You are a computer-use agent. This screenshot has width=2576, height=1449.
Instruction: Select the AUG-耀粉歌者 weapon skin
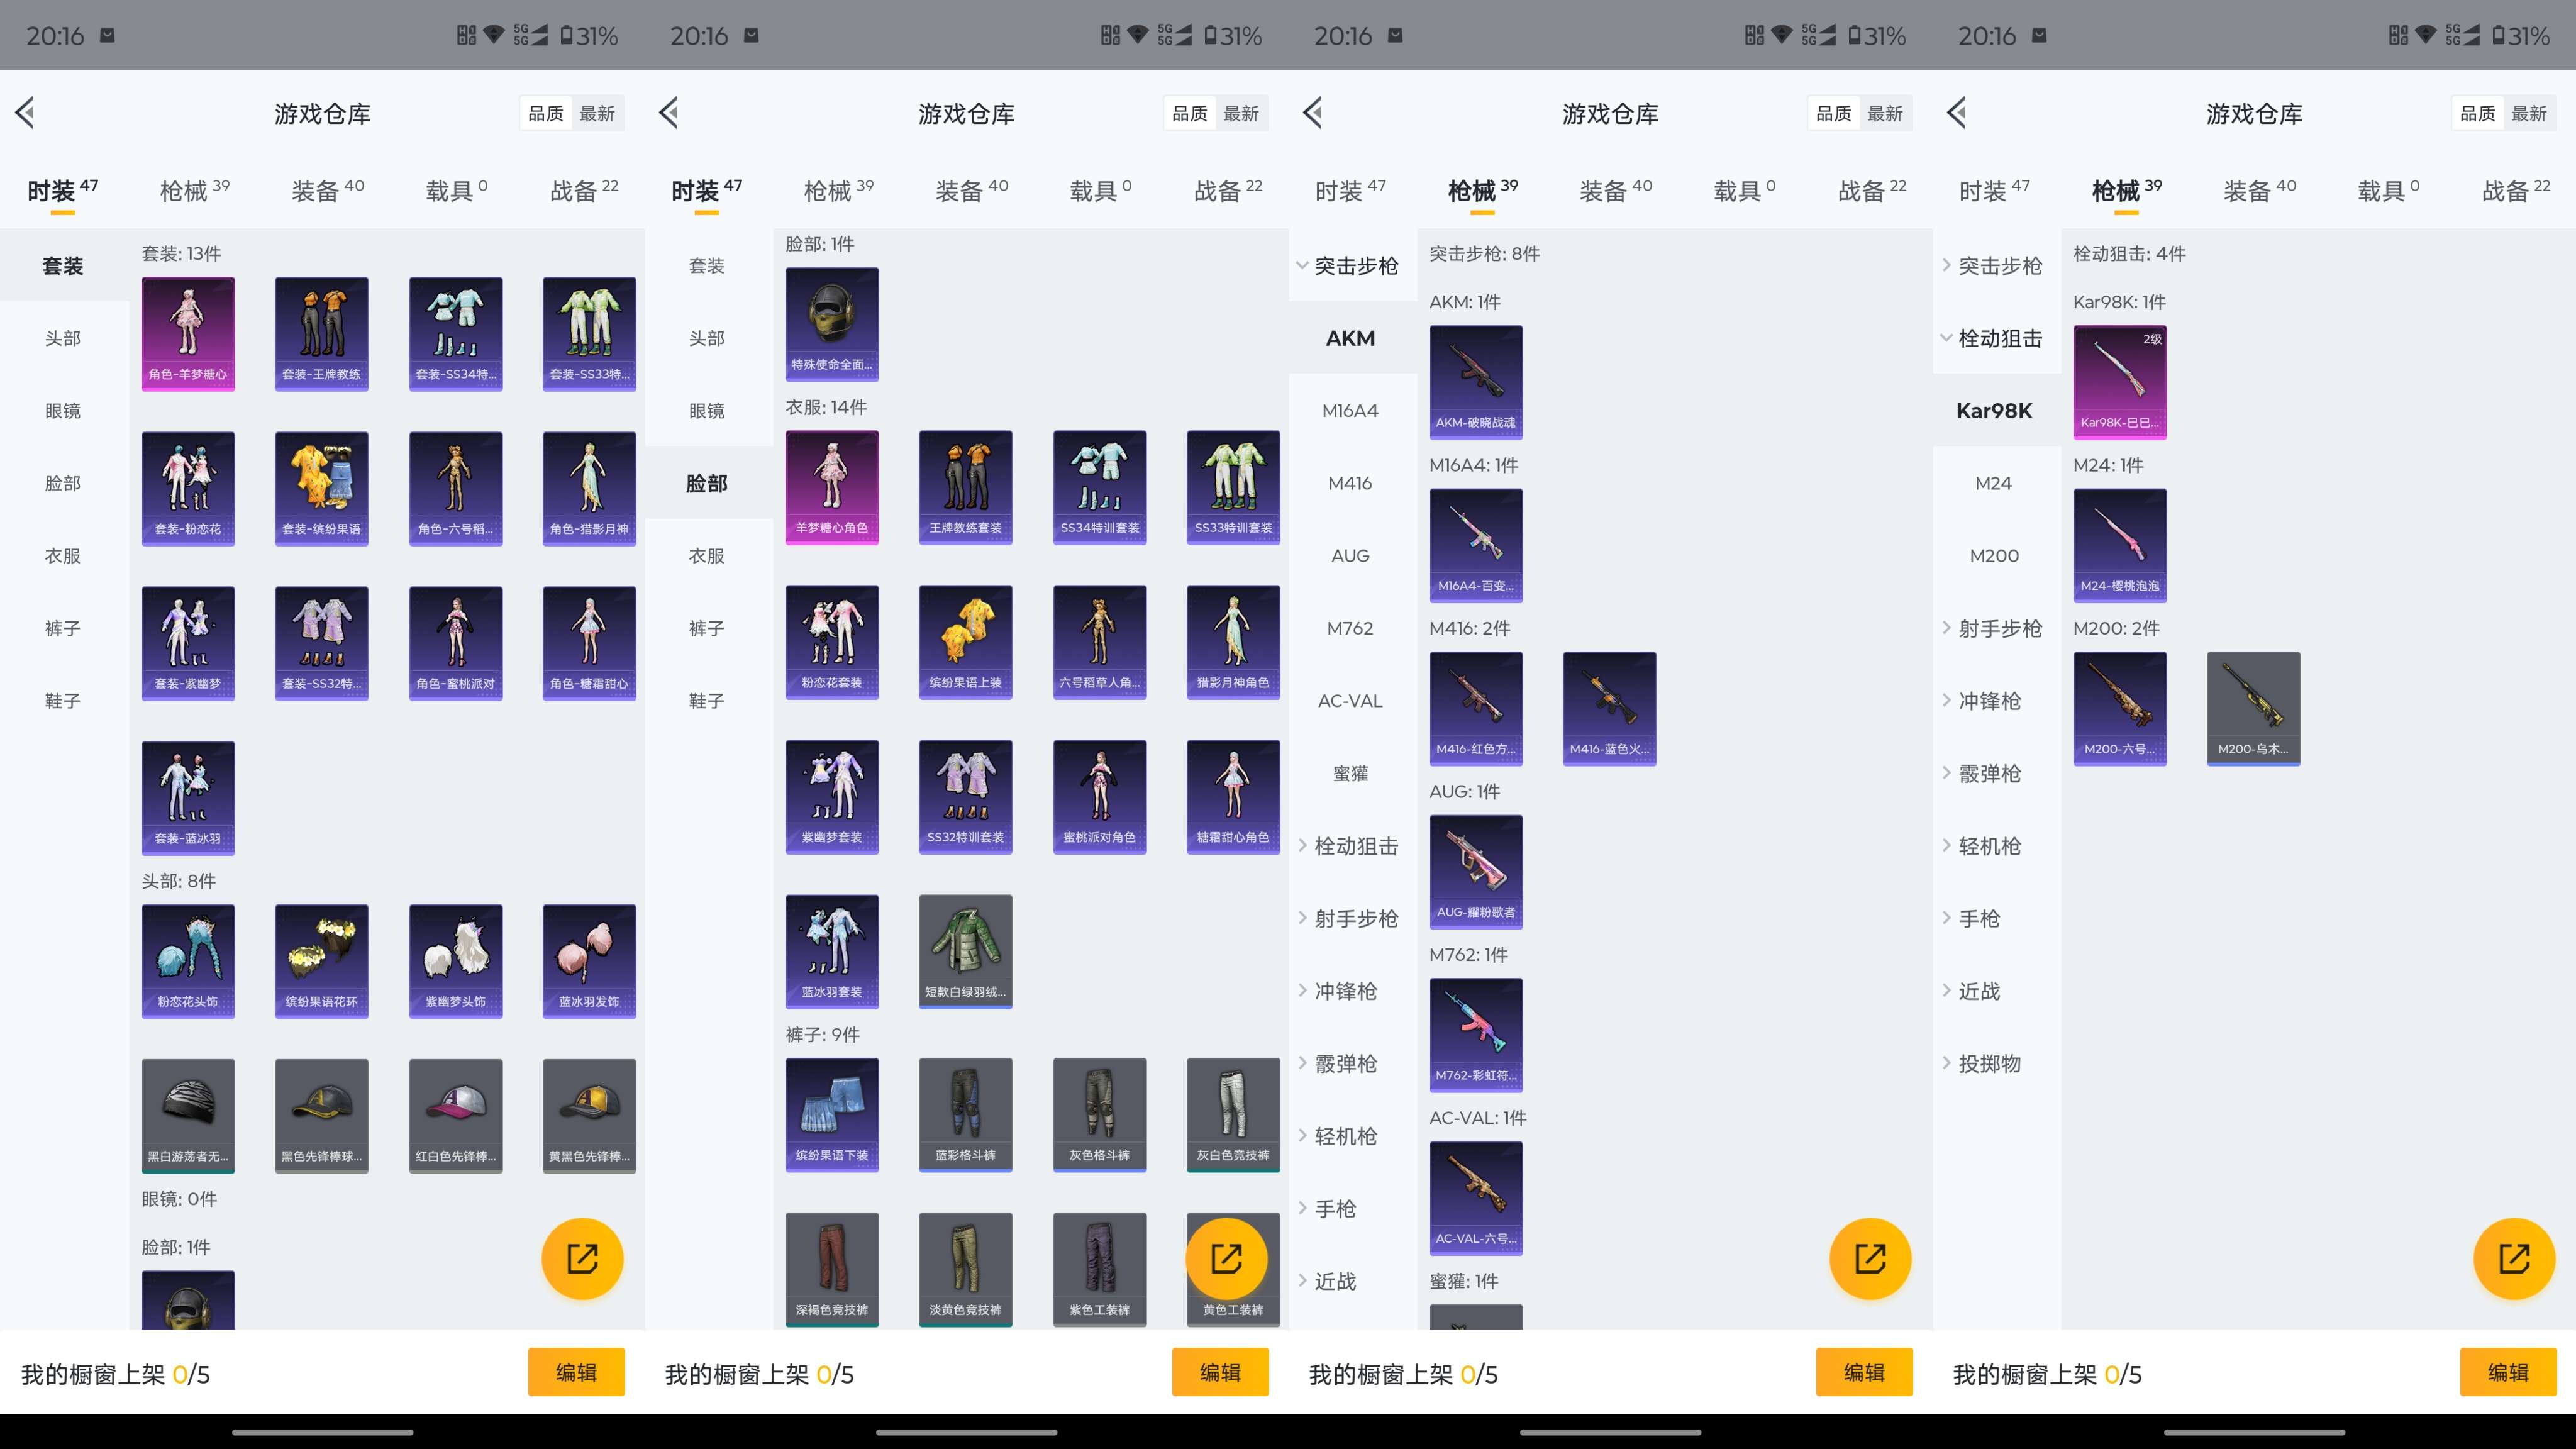click(1476, 872)
